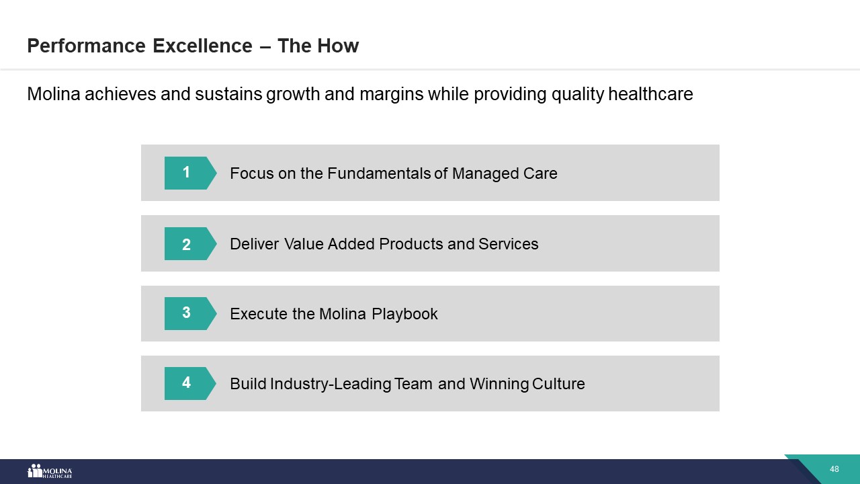Select 'Build Industry-Leading Team and Winning Culture'

[x=407, y=384]
